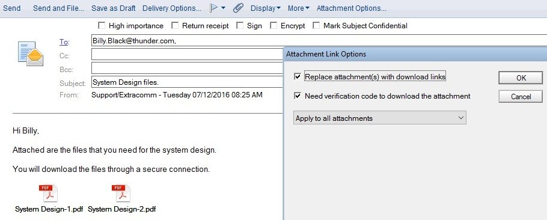Uncheck Need verification code to download

[x=298, y=96]
